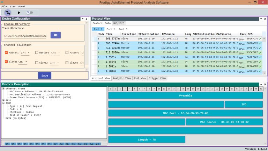Click bit index 31 header cell
This screenshot has height=151, width=268.
(x=261, y=89)
